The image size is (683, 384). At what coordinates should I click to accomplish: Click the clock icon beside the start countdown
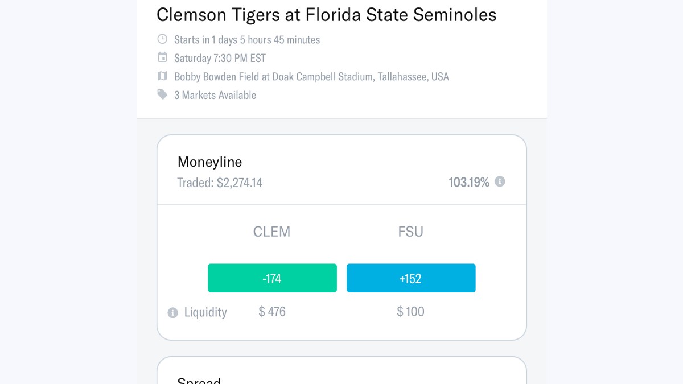point(162,39)
